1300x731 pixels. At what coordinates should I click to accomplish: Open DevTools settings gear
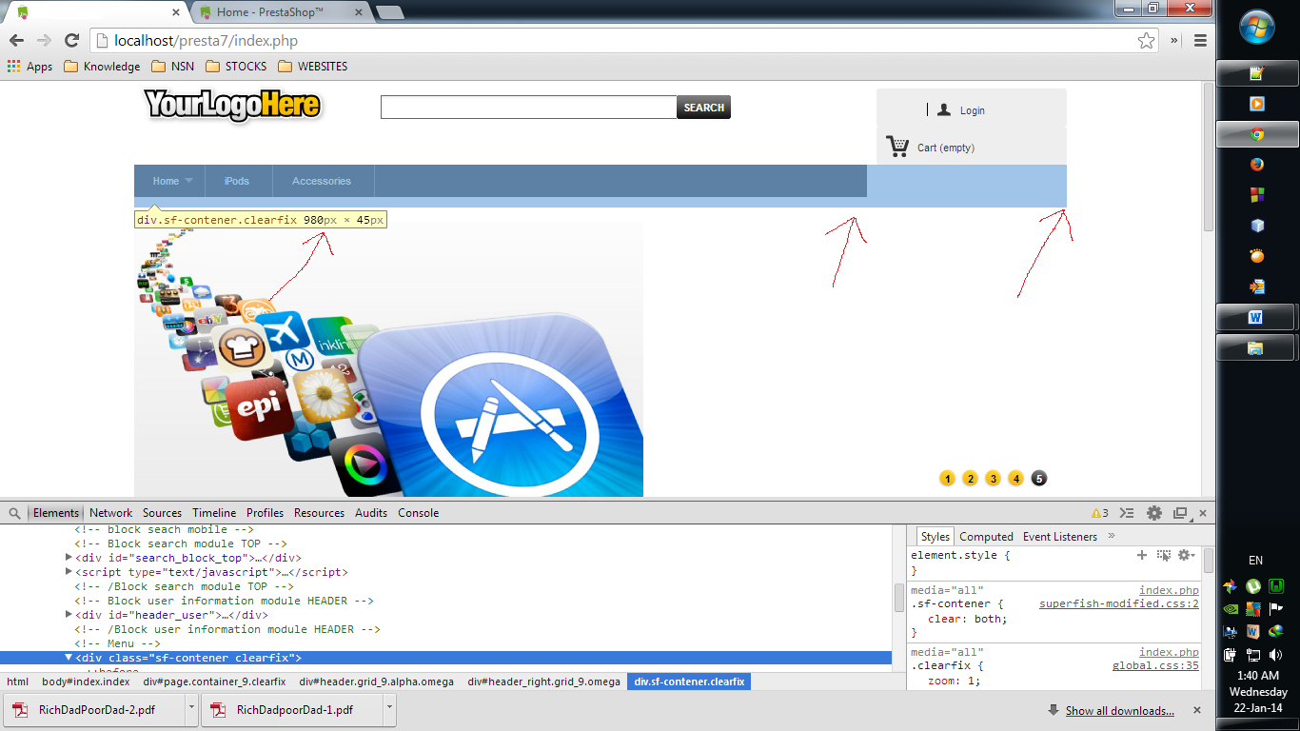tap(1154, 513)
